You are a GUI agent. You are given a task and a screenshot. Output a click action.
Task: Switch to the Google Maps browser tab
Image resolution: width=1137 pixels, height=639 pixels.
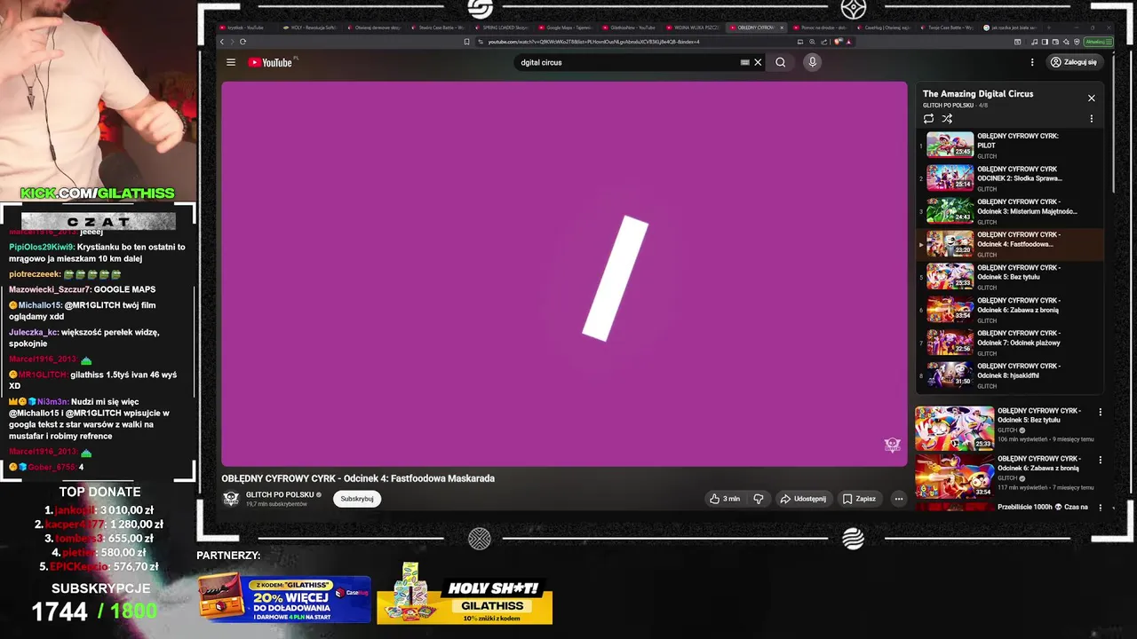pos(566,28)
